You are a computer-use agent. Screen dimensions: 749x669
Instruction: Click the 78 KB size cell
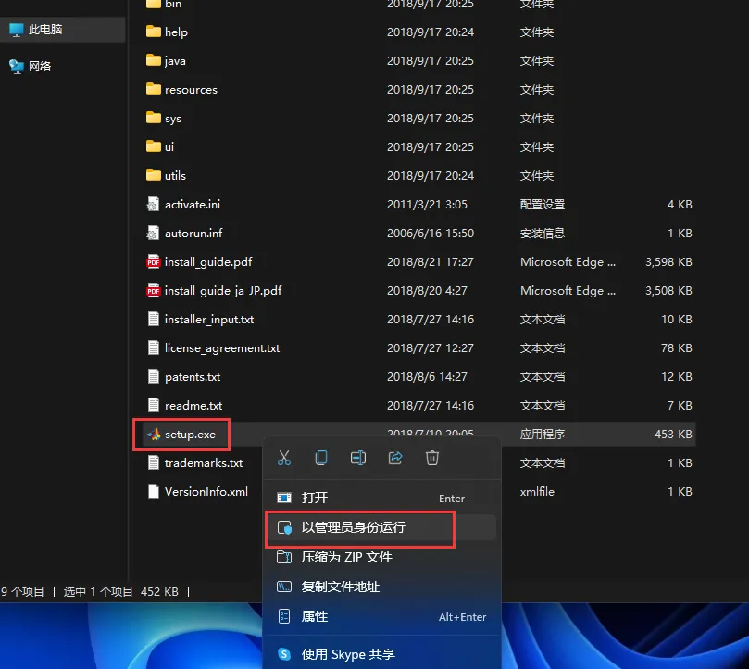coord(677,348)
